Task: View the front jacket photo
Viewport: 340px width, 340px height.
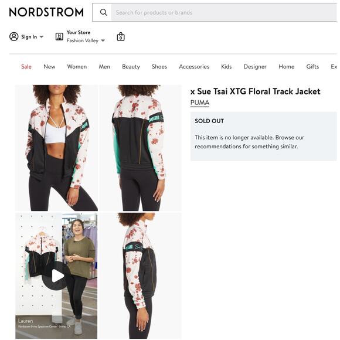Action: pos(56,148)
